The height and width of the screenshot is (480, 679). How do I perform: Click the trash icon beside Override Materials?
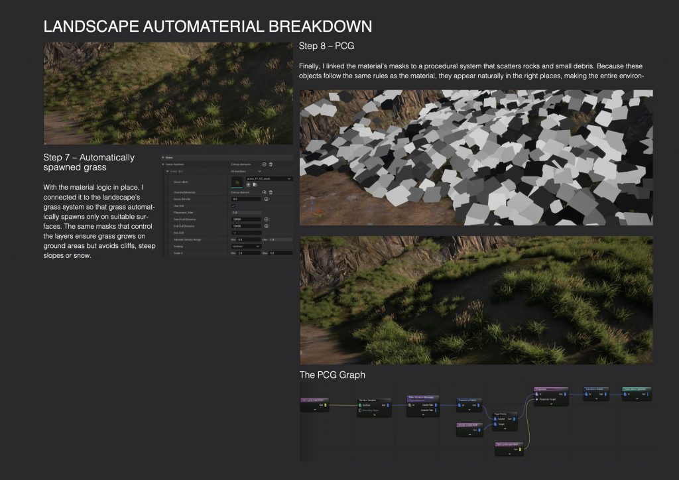click(271, 192)
